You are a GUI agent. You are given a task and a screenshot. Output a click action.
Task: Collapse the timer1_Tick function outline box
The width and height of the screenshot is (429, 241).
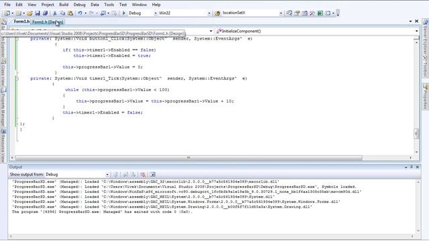[17, 79]
